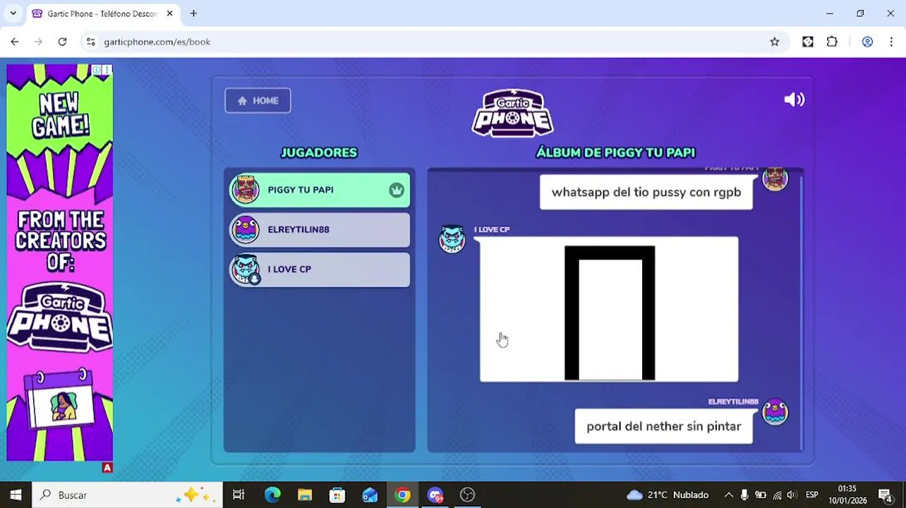The width and height of the screenshot is (906, 508).
Task: Click the 'portal del nether sin pintar' bubble
Action: 663,426
